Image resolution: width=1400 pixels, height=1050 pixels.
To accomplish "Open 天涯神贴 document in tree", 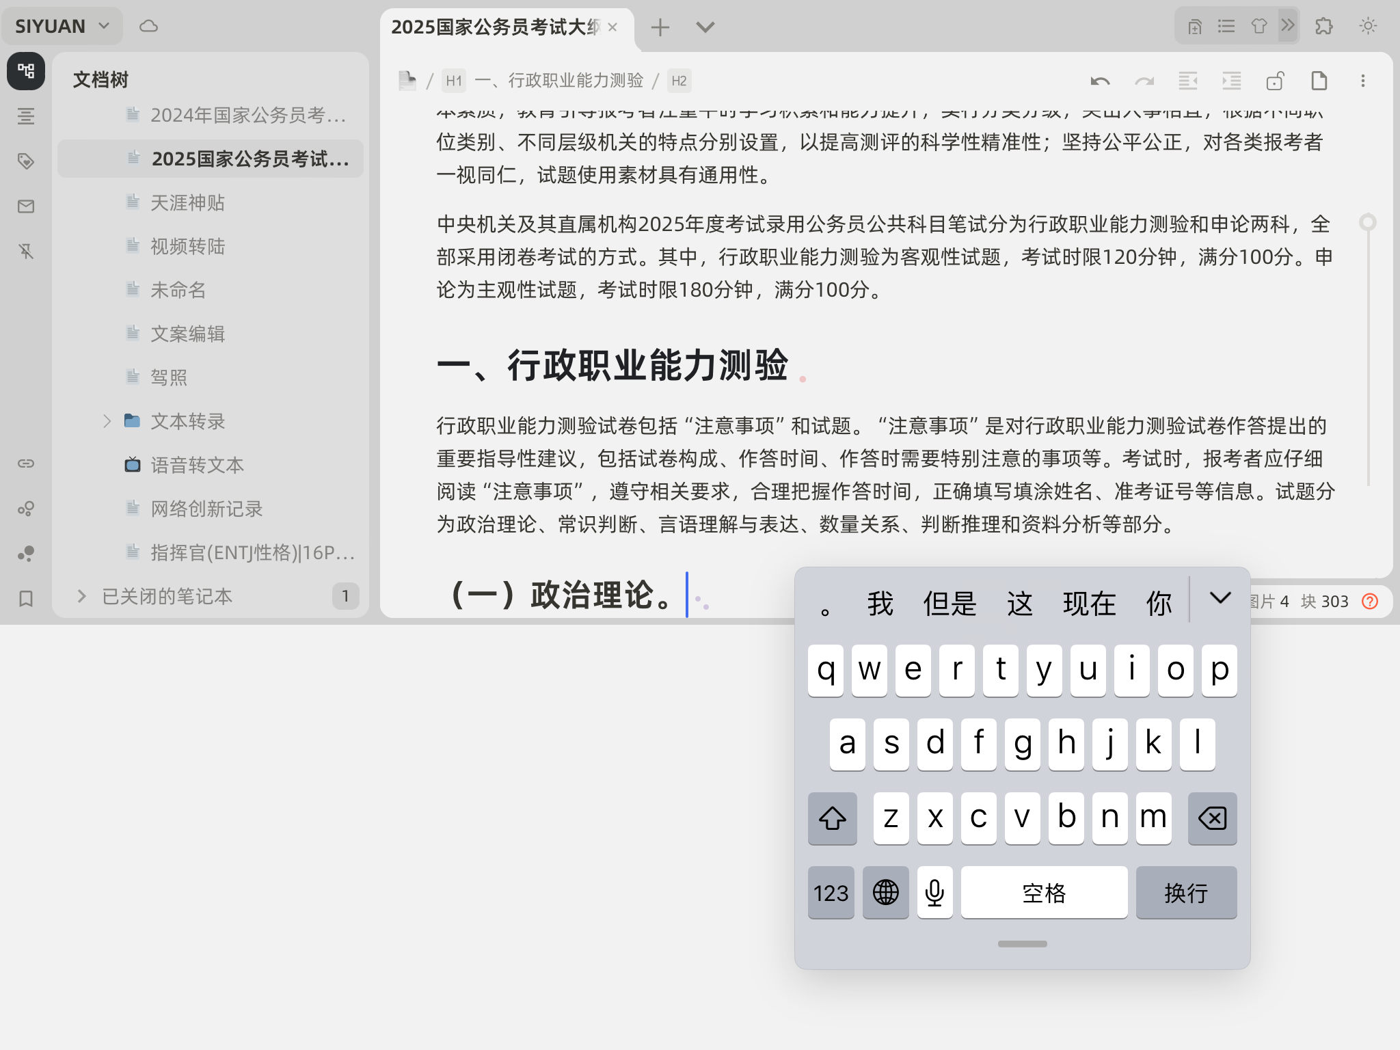I will point(187,202).
